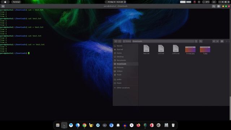
Task: Open the keyboard language indicator
Action: (x=214, y=2)
